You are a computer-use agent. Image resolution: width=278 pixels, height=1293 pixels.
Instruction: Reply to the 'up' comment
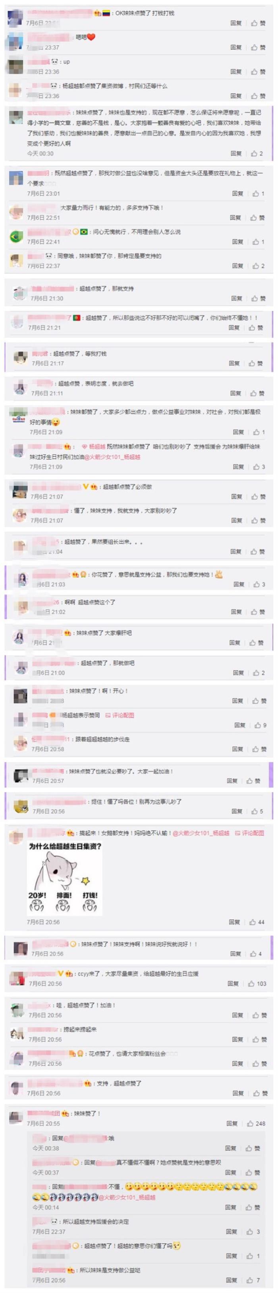236,71
